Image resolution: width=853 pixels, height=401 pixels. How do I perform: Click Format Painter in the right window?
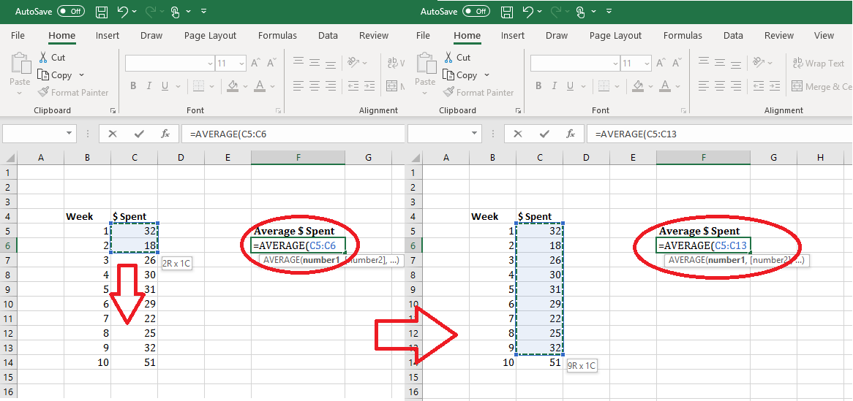pyautogui.click(x=478, y=93)
